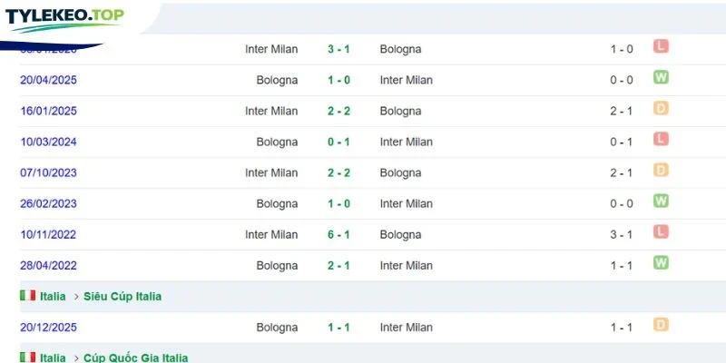Image resolution: width=726 pixels, height=363 pixels.
Task: Click the L badge for 10/11/2022 match
Action: (x=661, y=231)
